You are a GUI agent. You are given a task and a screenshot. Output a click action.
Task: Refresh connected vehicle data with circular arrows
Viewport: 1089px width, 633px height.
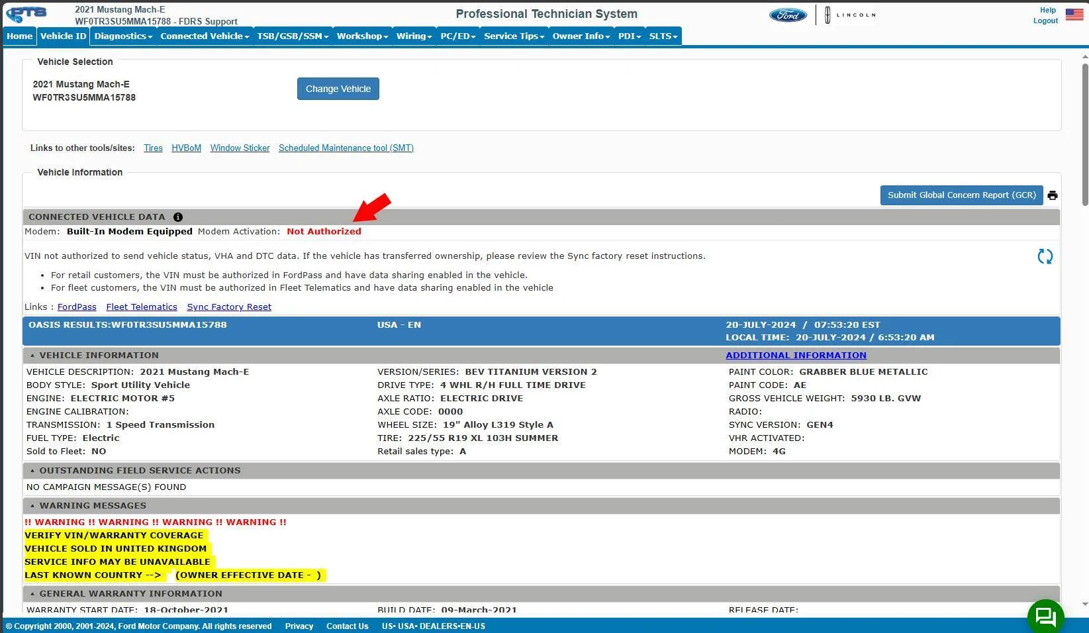pyautogui.click(x=1045, y=257)
